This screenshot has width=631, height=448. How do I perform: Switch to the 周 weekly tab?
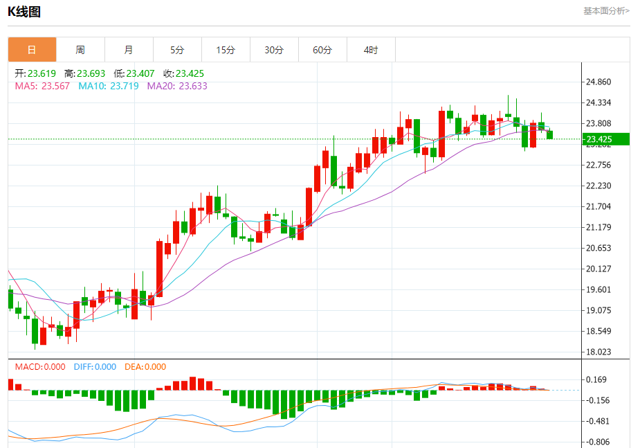80,50
